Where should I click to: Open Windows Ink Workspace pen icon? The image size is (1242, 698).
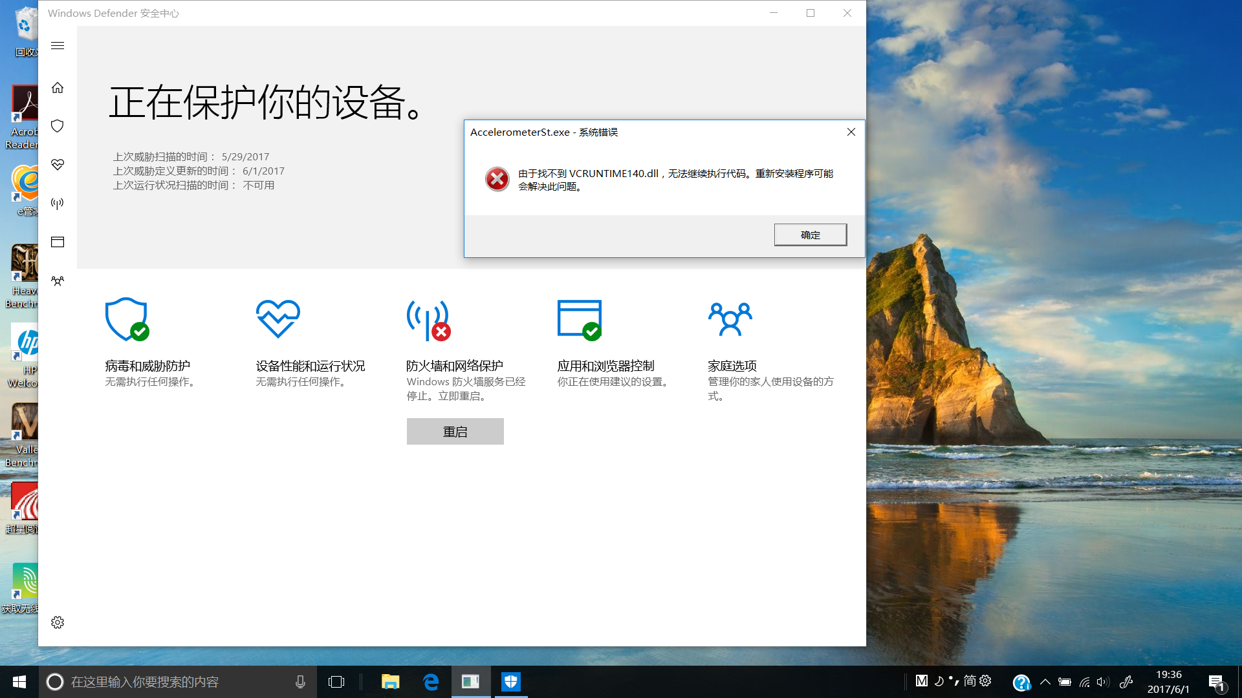pos(1126,682)
